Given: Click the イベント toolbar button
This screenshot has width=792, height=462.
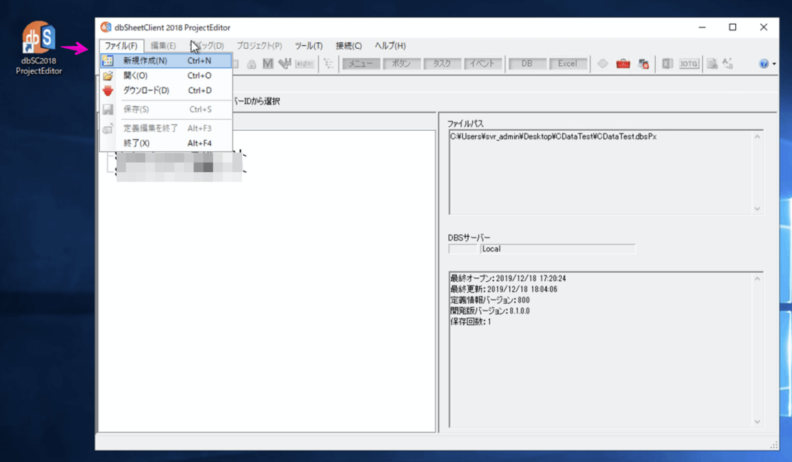Looking at the screenshot, I should coord(482,64).
